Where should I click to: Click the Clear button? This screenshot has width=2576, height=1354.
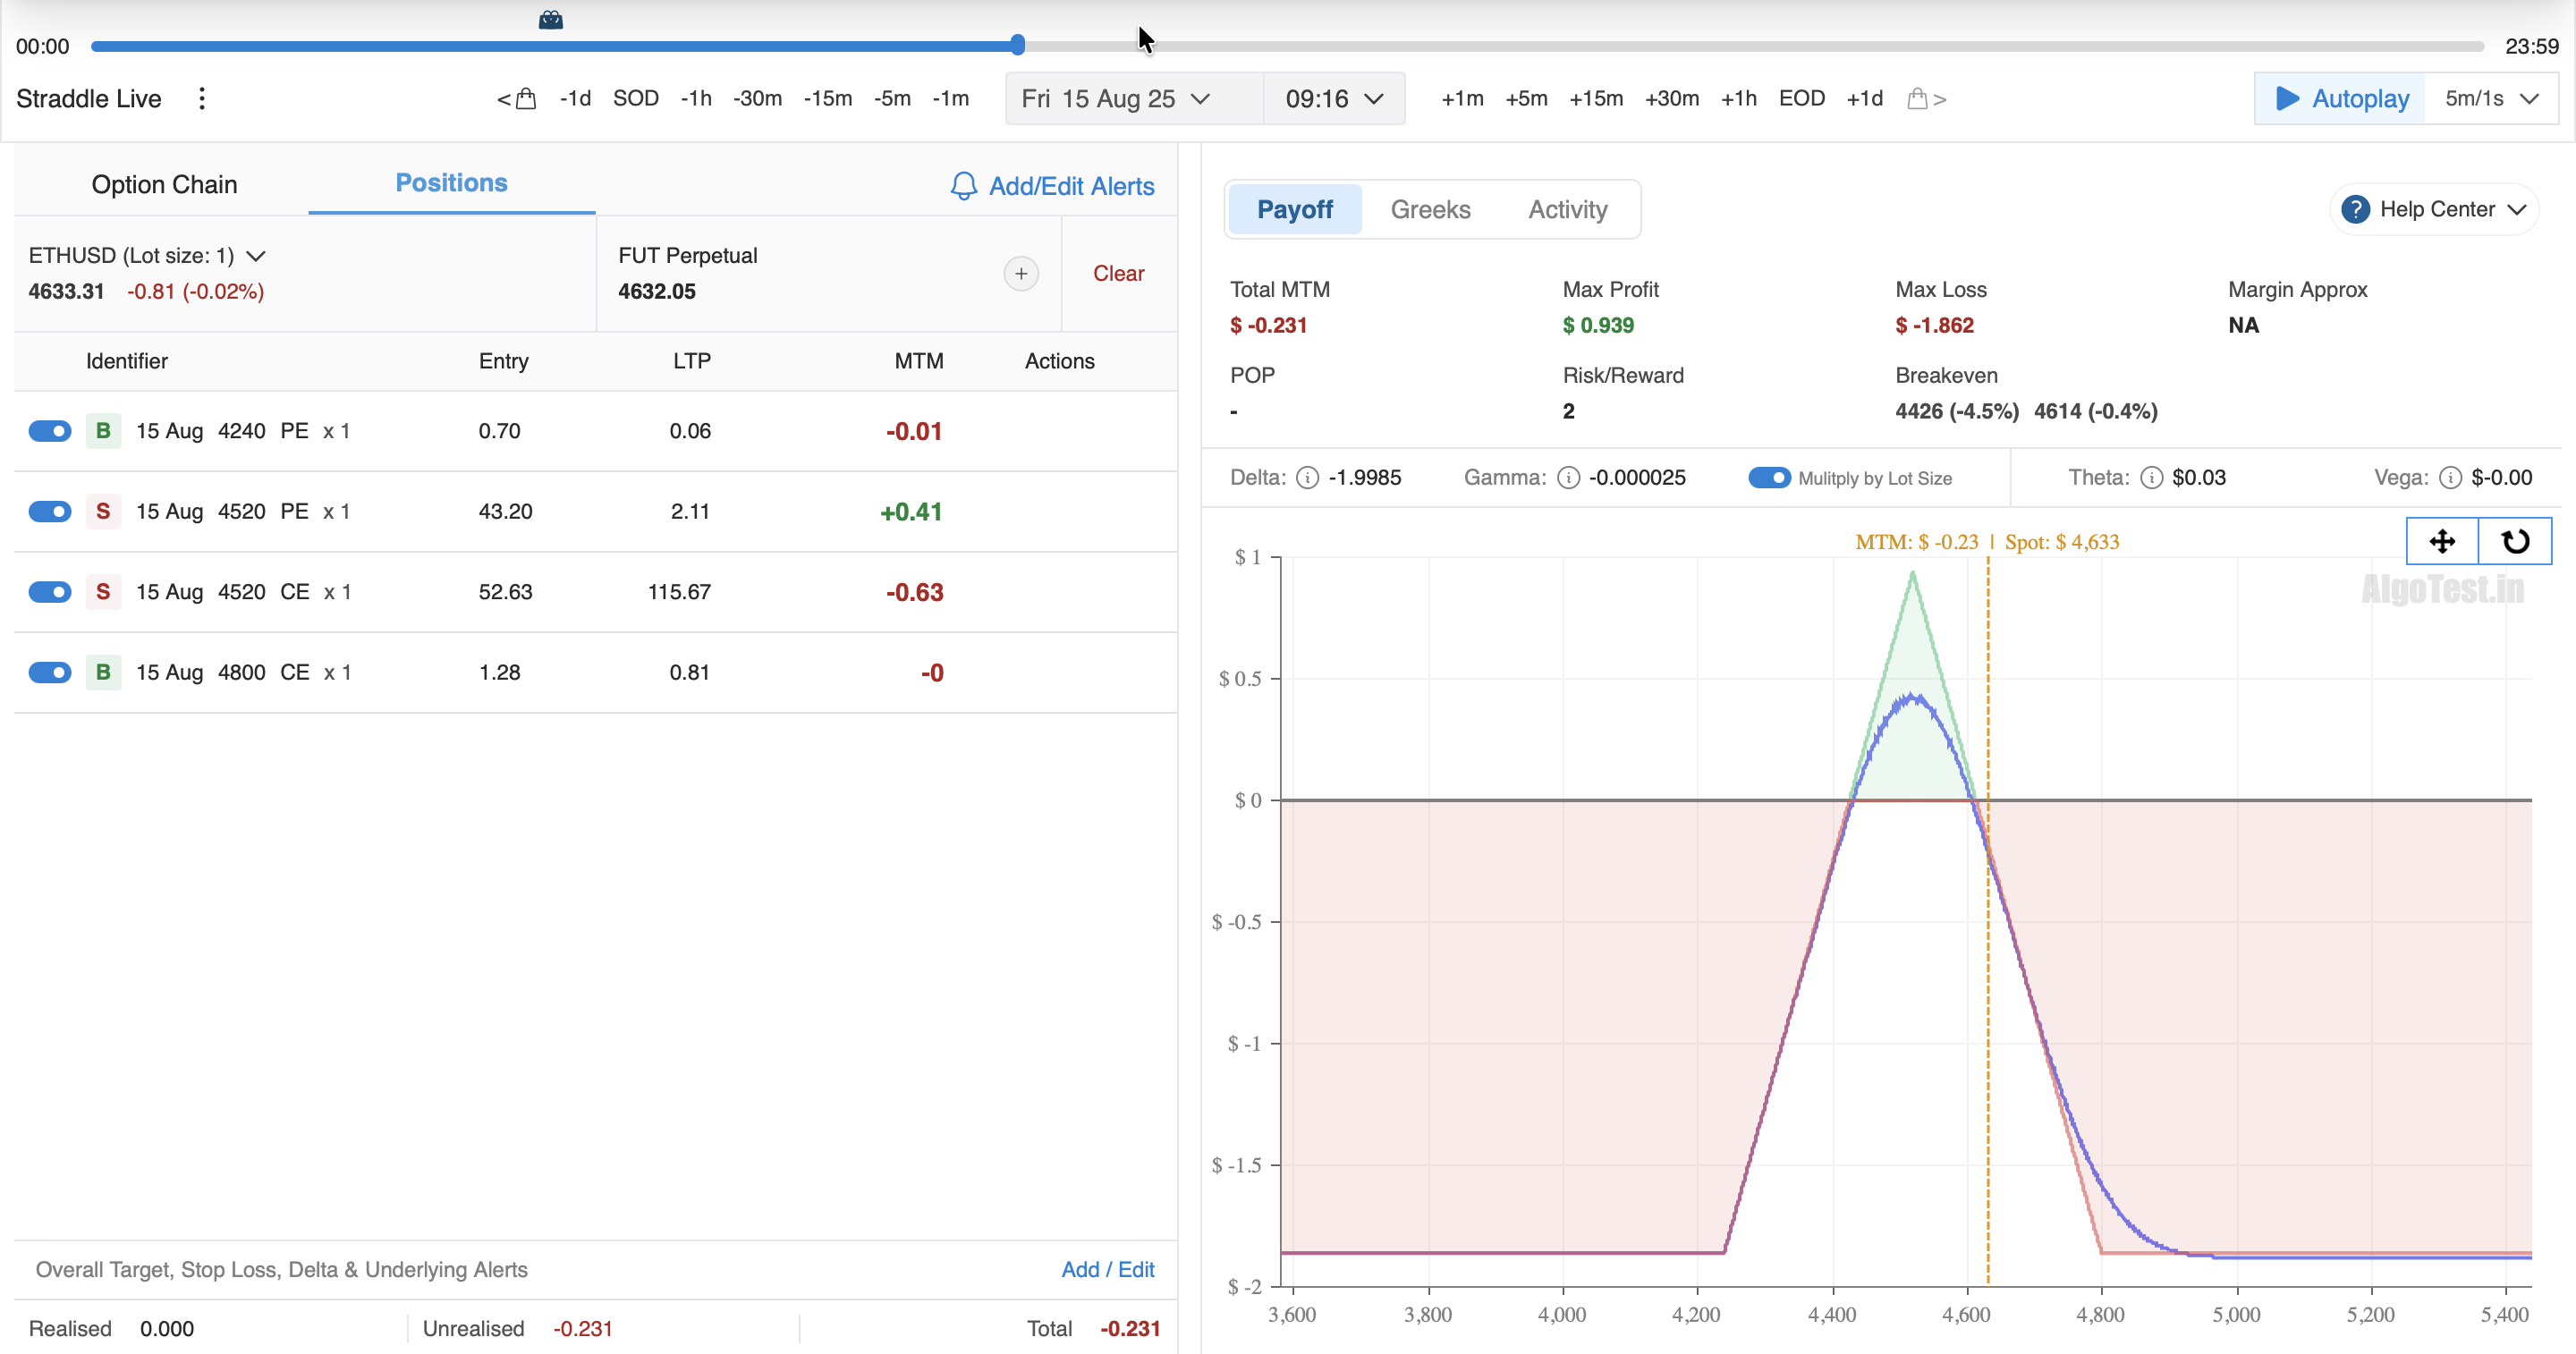pos(1118,273)
